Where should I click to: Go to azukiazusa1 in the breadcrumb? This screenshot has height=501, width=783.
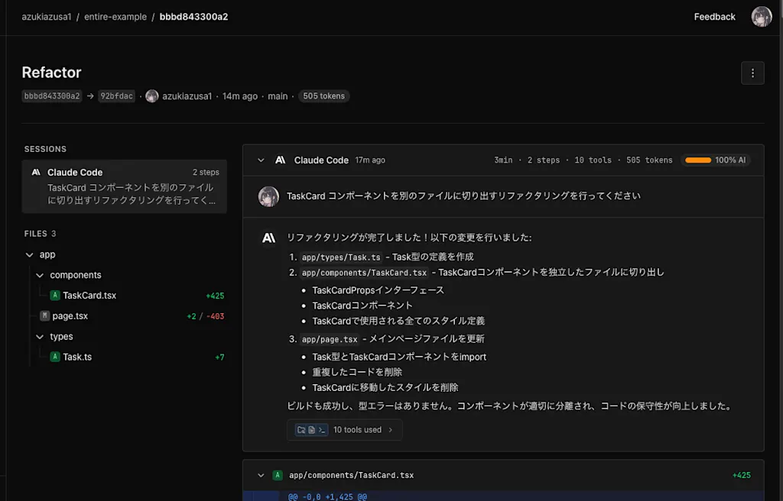47,17
